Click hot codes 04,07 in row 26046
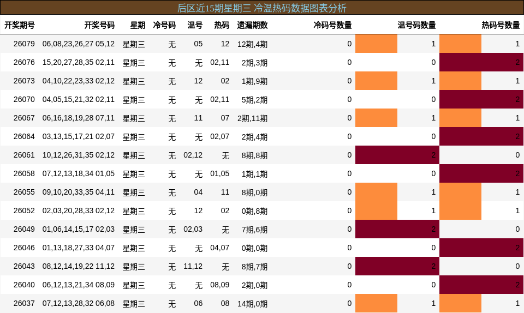This screenshot has height=313, width=524. click(x=219, y=248)
